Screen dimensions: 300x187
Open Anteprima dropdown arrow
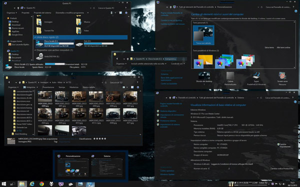click(x=37, y=87)
